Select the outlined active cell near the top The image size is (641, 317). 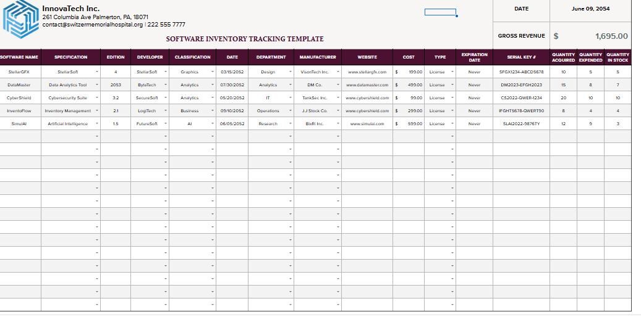[x=440, y=12]
